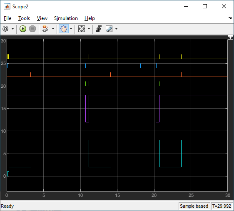
Task: Click the Scope2 window title text
Action: point(20,7)
